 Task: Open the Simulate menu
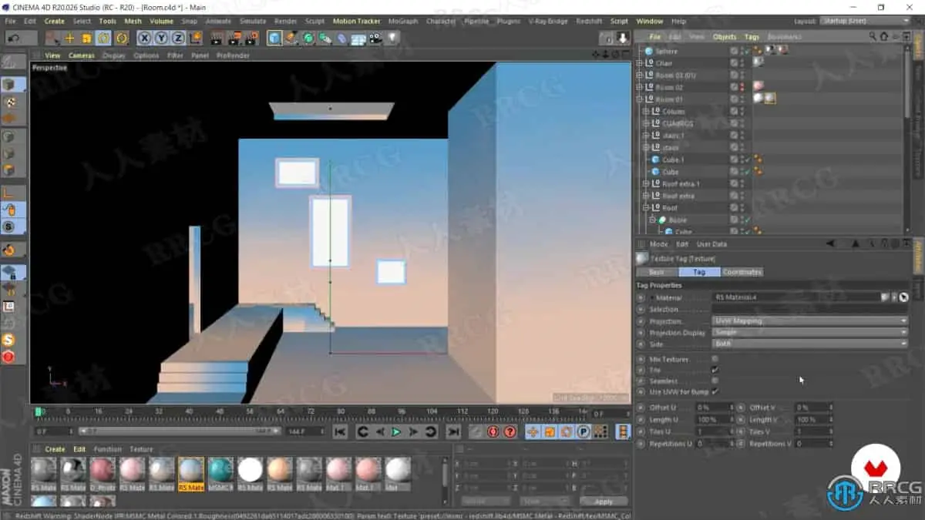[253, 21]
